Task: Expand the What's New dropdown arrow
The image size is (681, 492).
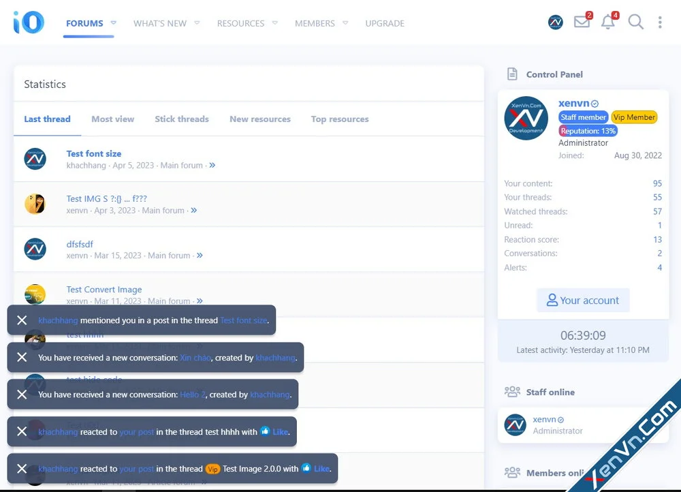Action: tap(197, 23)
